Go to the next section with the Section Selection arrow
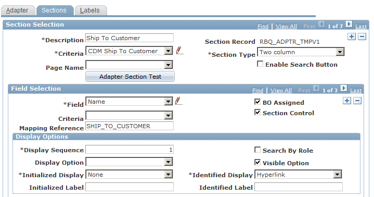The image size is (374, 197). [x=349, y=24]
